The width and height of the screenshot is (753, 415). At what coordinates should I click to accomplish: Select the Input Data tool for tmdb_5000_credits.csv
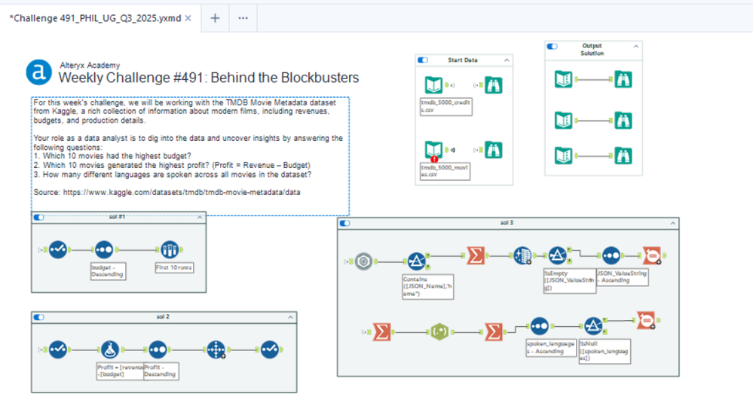[x=433, y=85]
